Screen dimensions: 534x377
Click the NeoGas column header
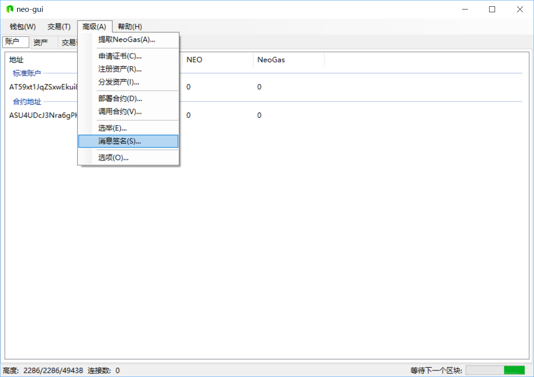(x=288, y=60)
